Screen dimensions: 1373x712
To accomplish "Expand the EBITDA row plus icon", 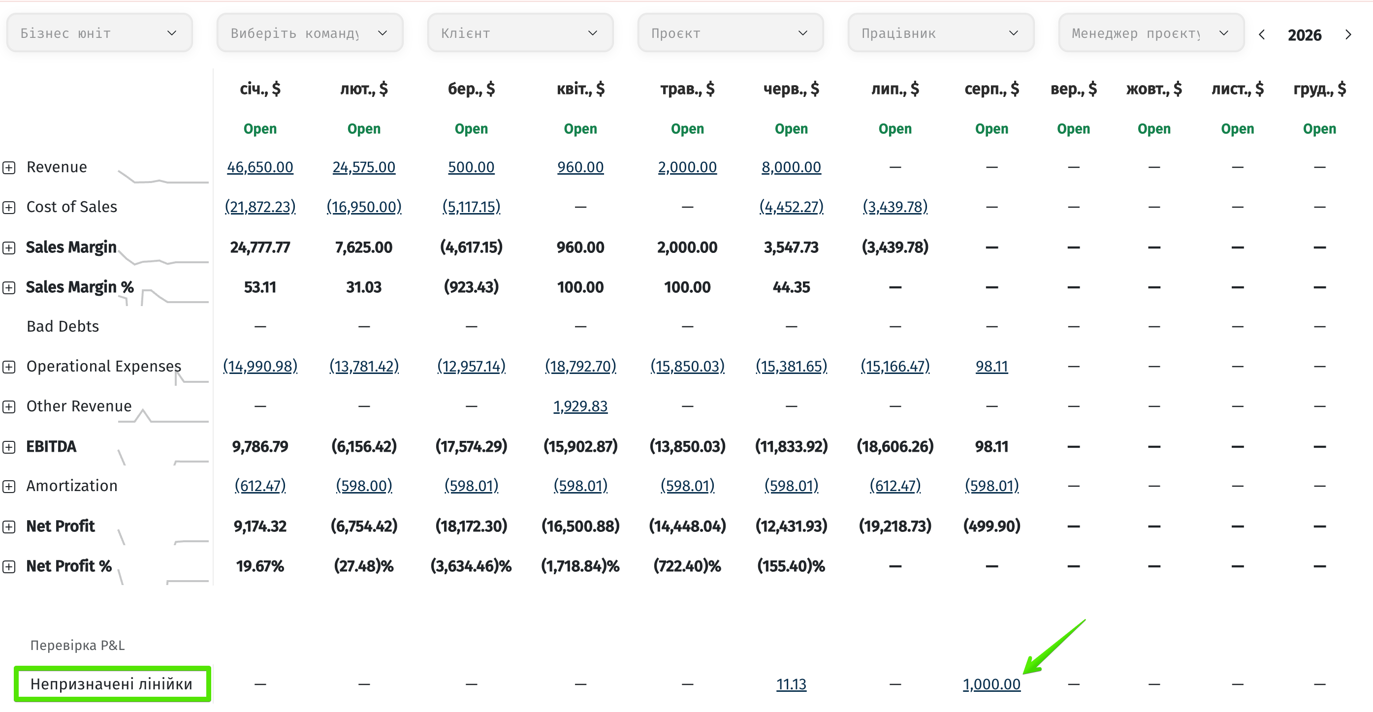I will click(8, 447).
